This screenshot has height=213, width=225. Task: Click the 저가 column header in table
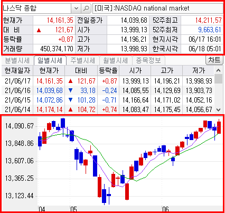pos(199,71)
